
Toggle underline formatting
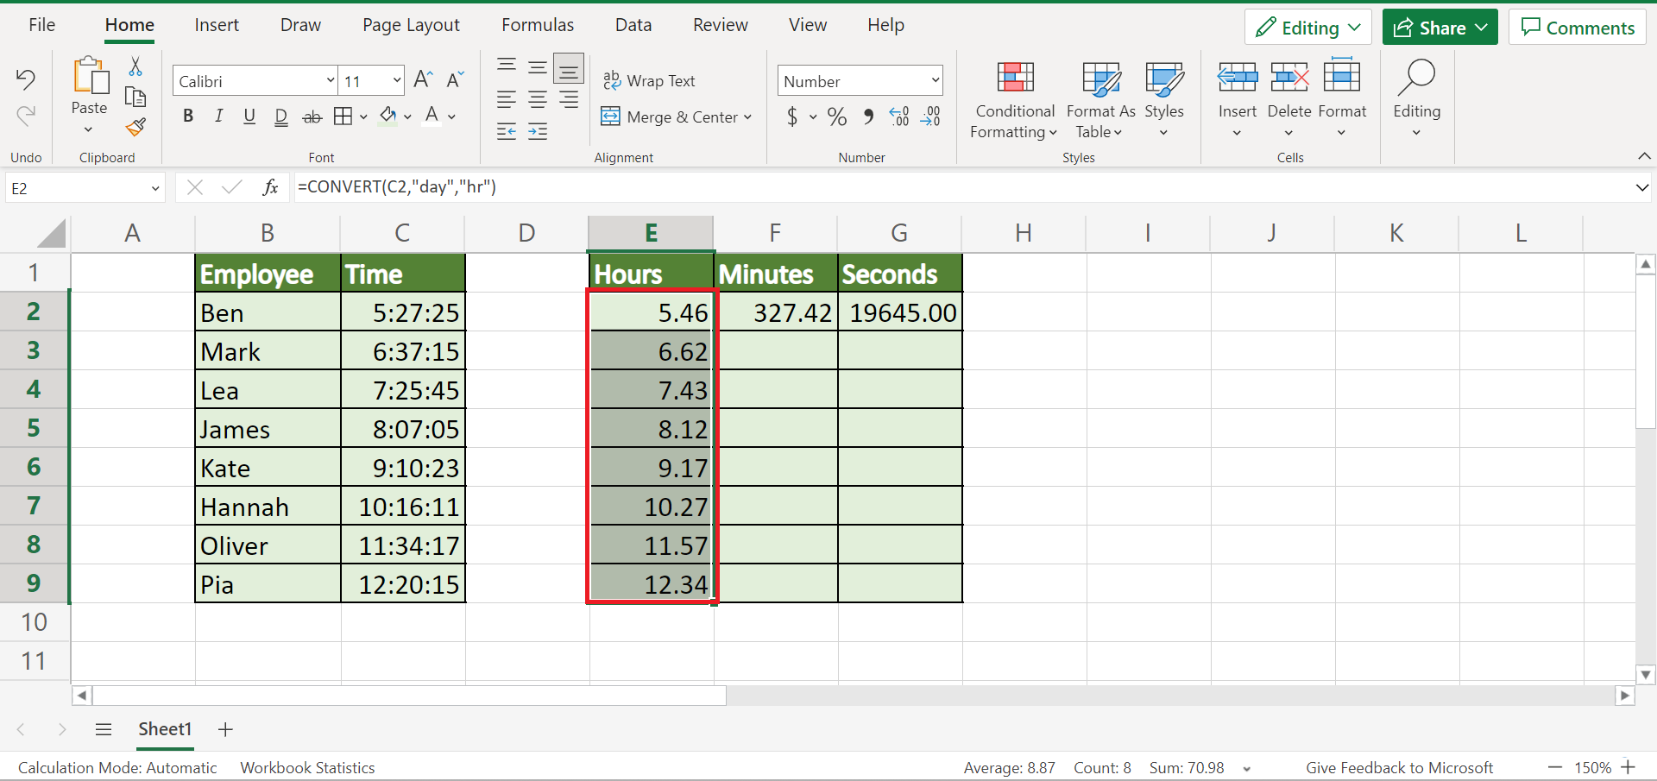pyautogui.click(x=249, y=116)
